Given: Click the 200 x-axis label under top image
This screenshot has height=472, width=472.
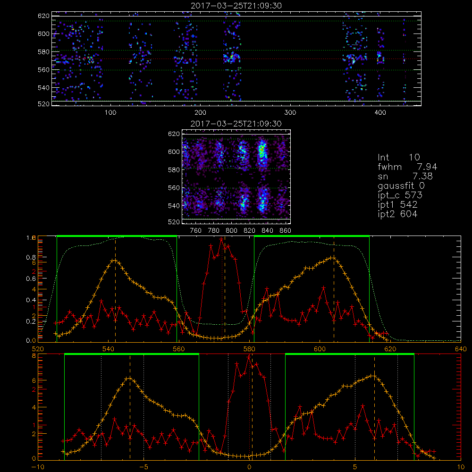Looking at the screenshot, I should (x=200, y=112).
